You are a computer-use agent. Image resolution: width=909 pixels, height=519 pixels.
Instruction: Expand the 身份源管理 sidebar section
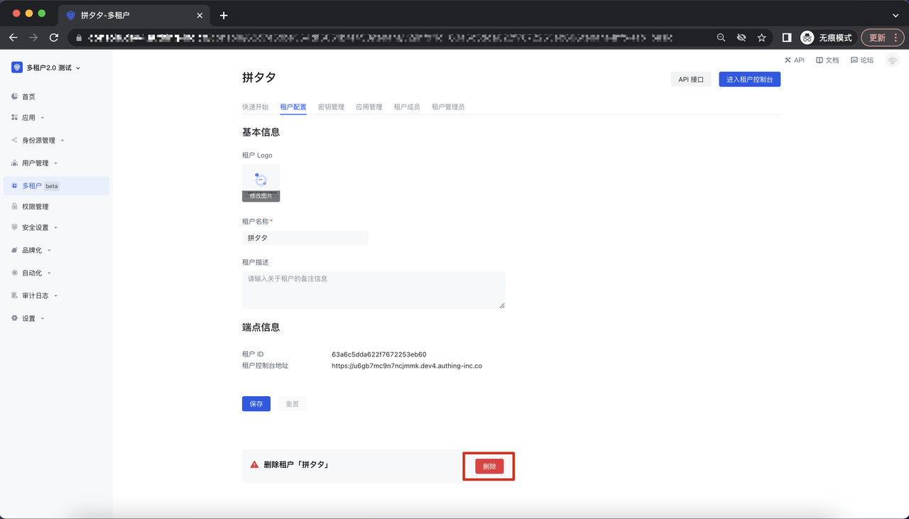point(38,141)
